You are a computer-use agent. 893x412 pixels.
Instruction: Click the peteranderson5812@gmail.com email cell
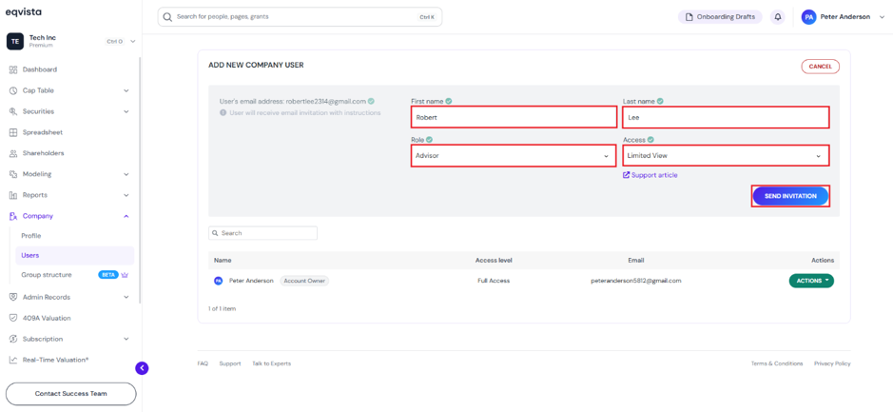pyautogui.click(x=636, y=281)
